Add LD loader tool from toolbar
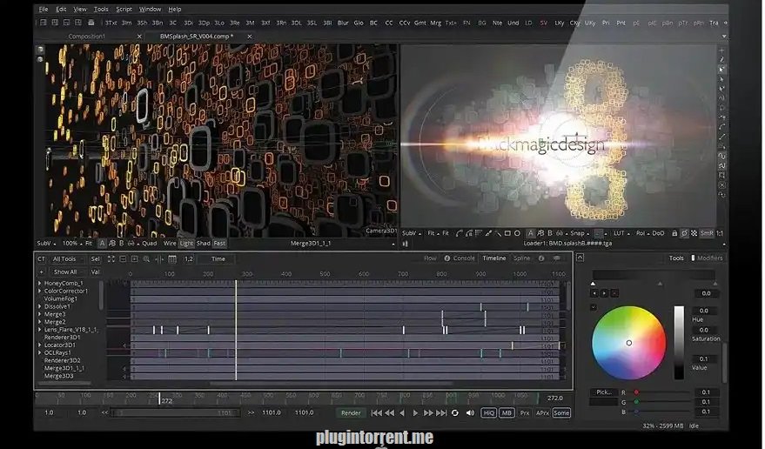 (528, 23)
